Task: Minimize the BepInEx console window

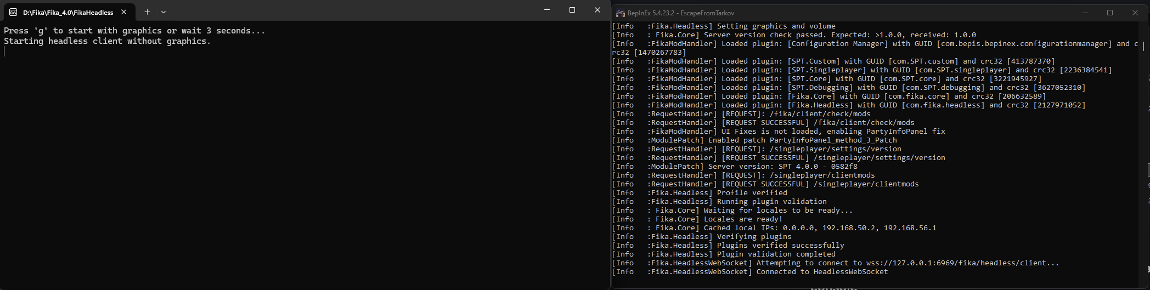Action: [x=1085, y=13]
